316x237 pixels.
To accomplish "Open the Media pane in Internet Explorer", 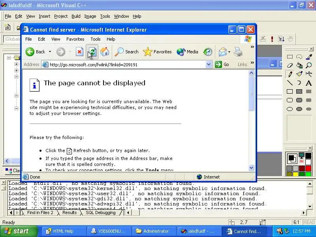I will tap(187, 52).
